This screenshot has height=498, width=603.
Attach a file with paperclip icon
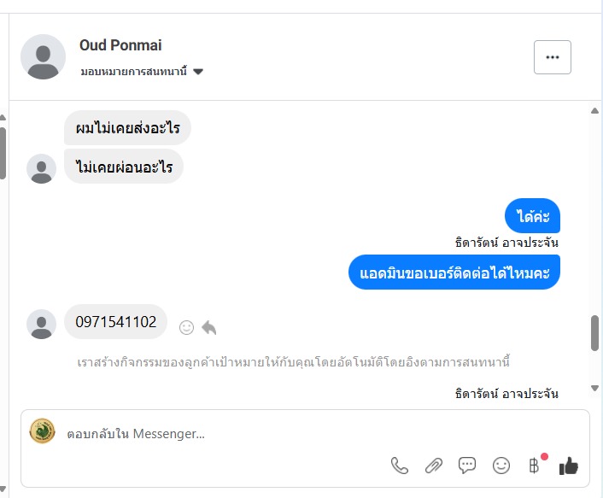click(x=434, y=466)
